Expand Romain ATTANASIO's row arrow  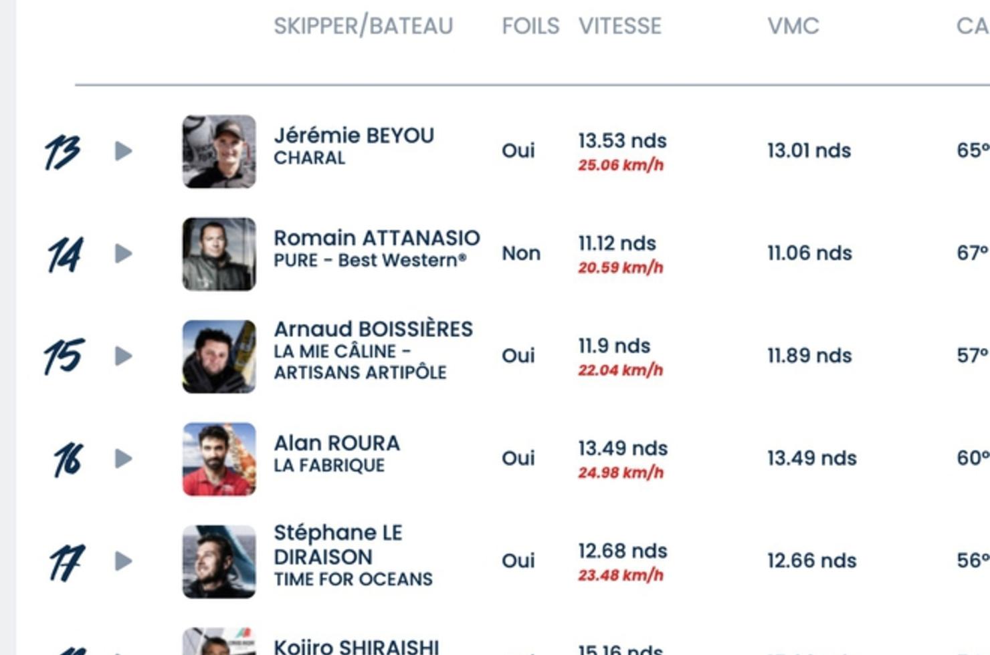click(123, 253)
